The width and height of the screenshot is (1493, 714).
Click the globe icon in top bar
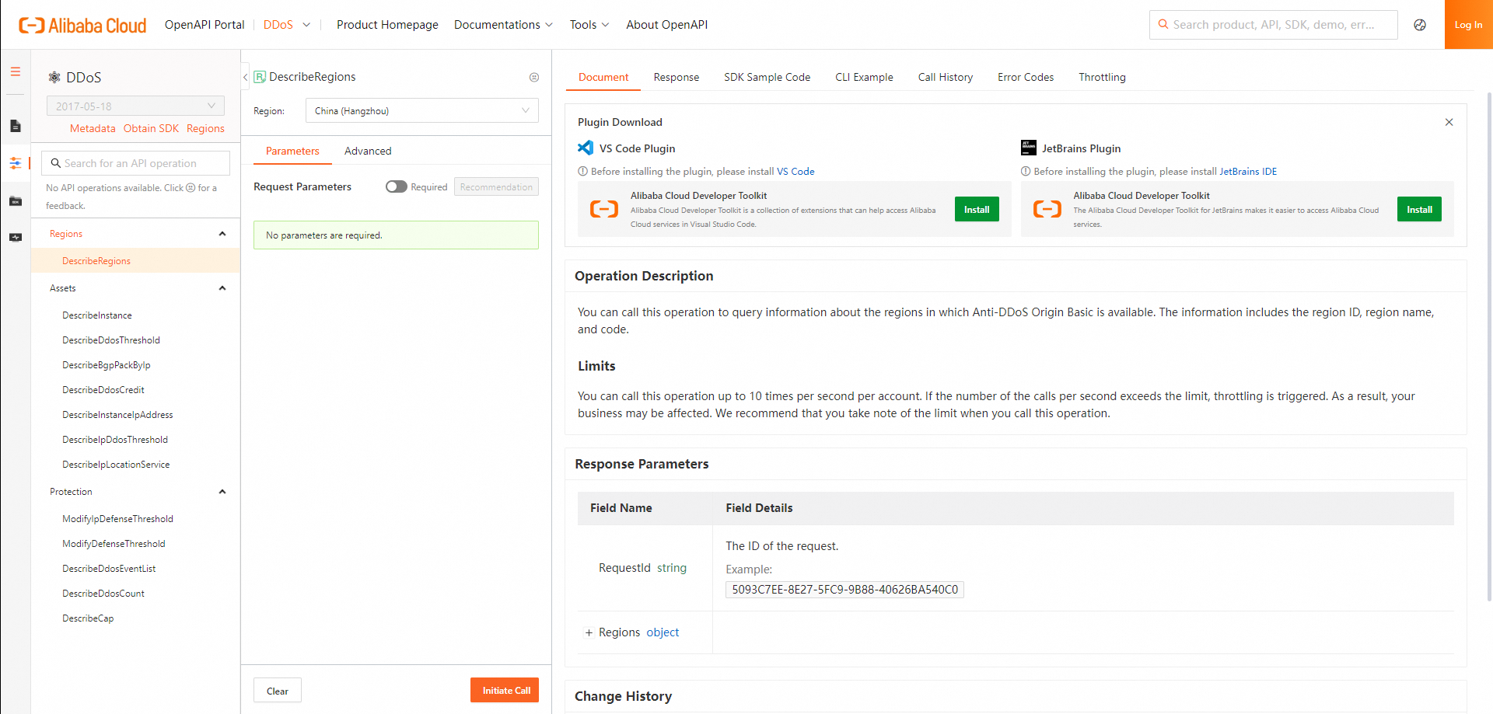point(1420,25)
